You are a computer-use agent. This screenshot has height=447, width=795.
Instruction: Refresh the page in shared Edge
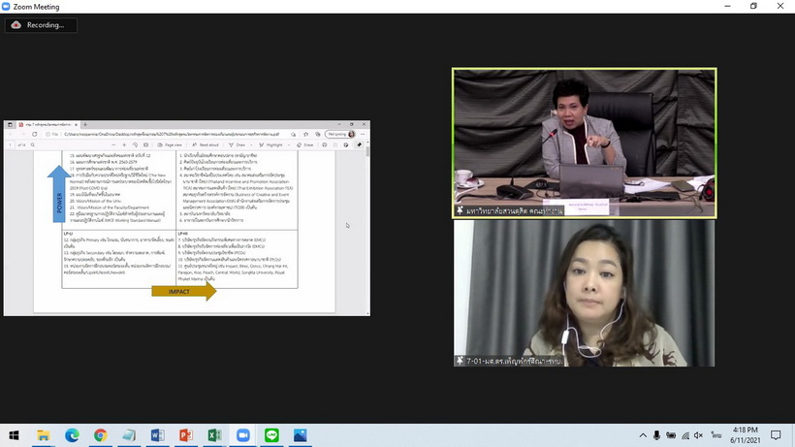[x=35, y=135]
